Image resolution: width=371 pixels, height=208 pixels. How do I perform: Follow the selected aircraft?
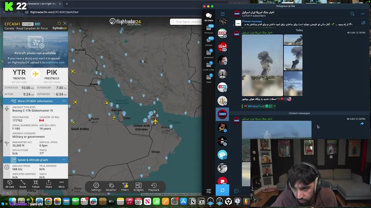[36, 184]
